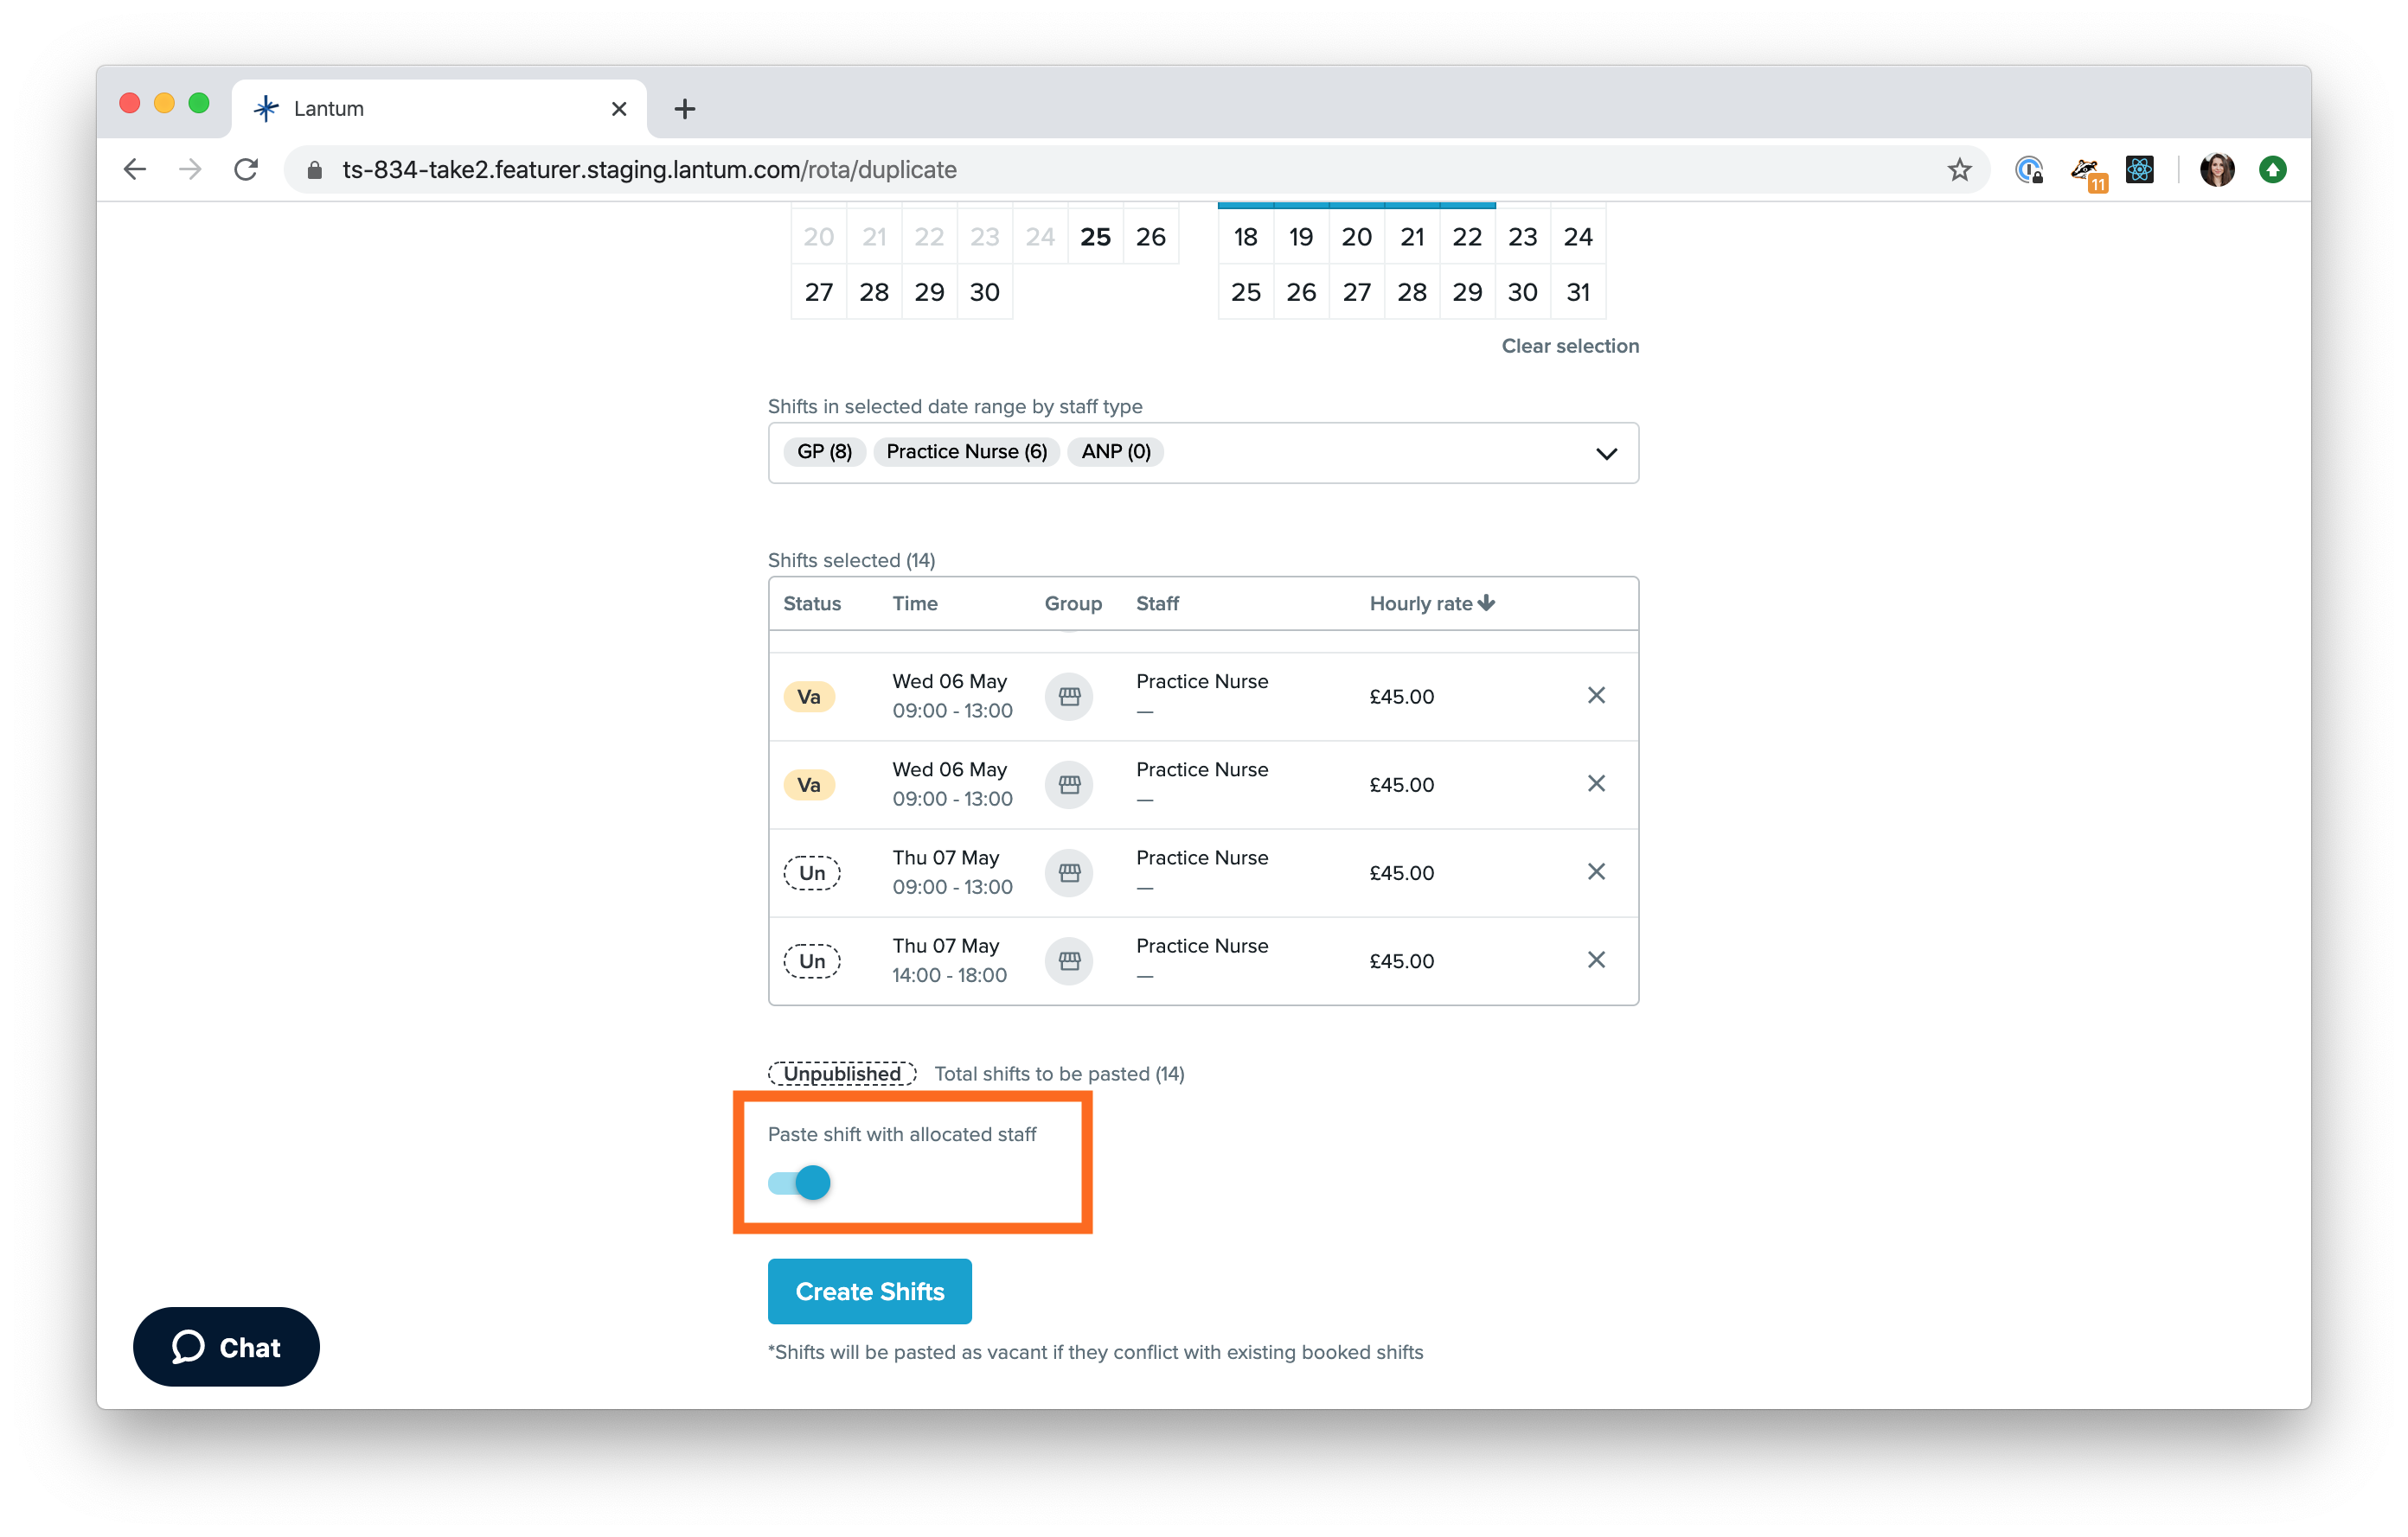Select the GP (8) chip

click(x=824, y=452)
